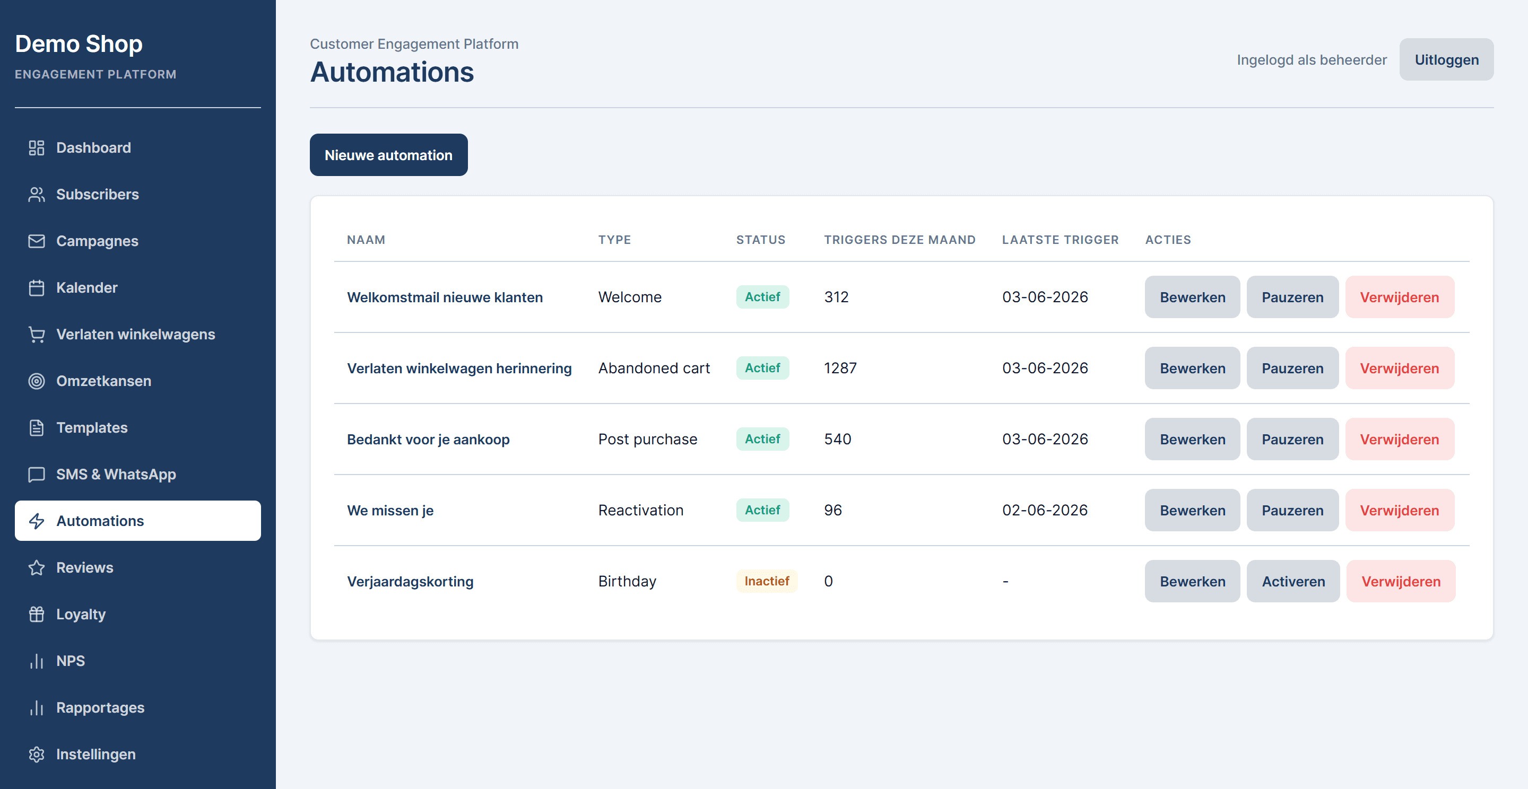Go to SMS & WhatsApp
Image resolution: width=1528 pixels, height=789 pixels.
tap(137, 474)
